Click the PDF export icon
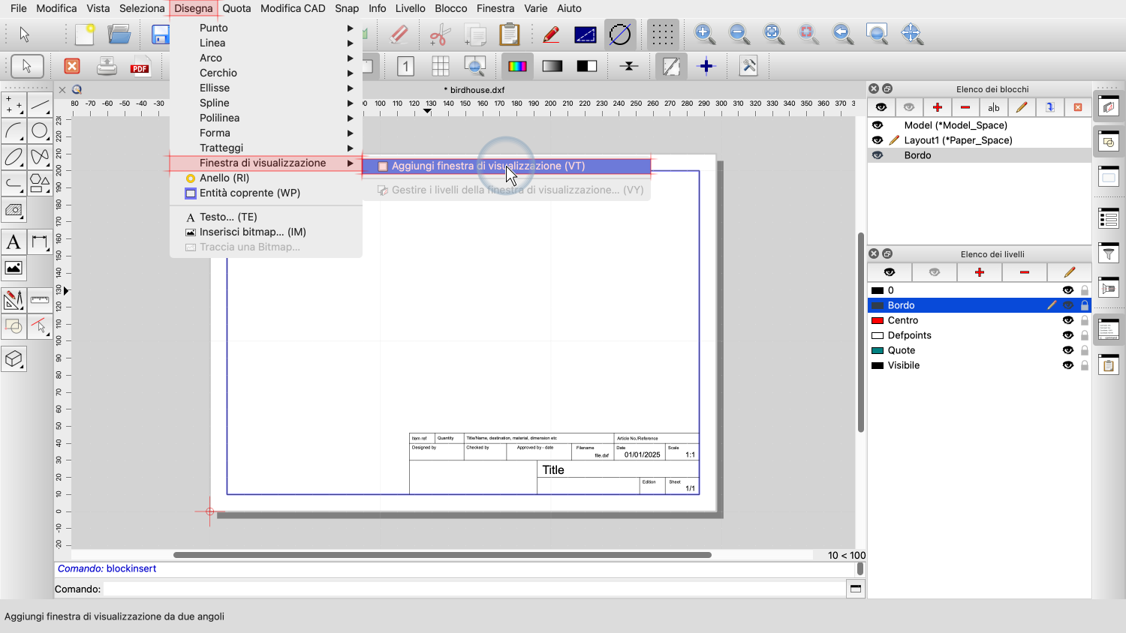The width and height of the screenshot is (1126, 633). coord(140,67)
